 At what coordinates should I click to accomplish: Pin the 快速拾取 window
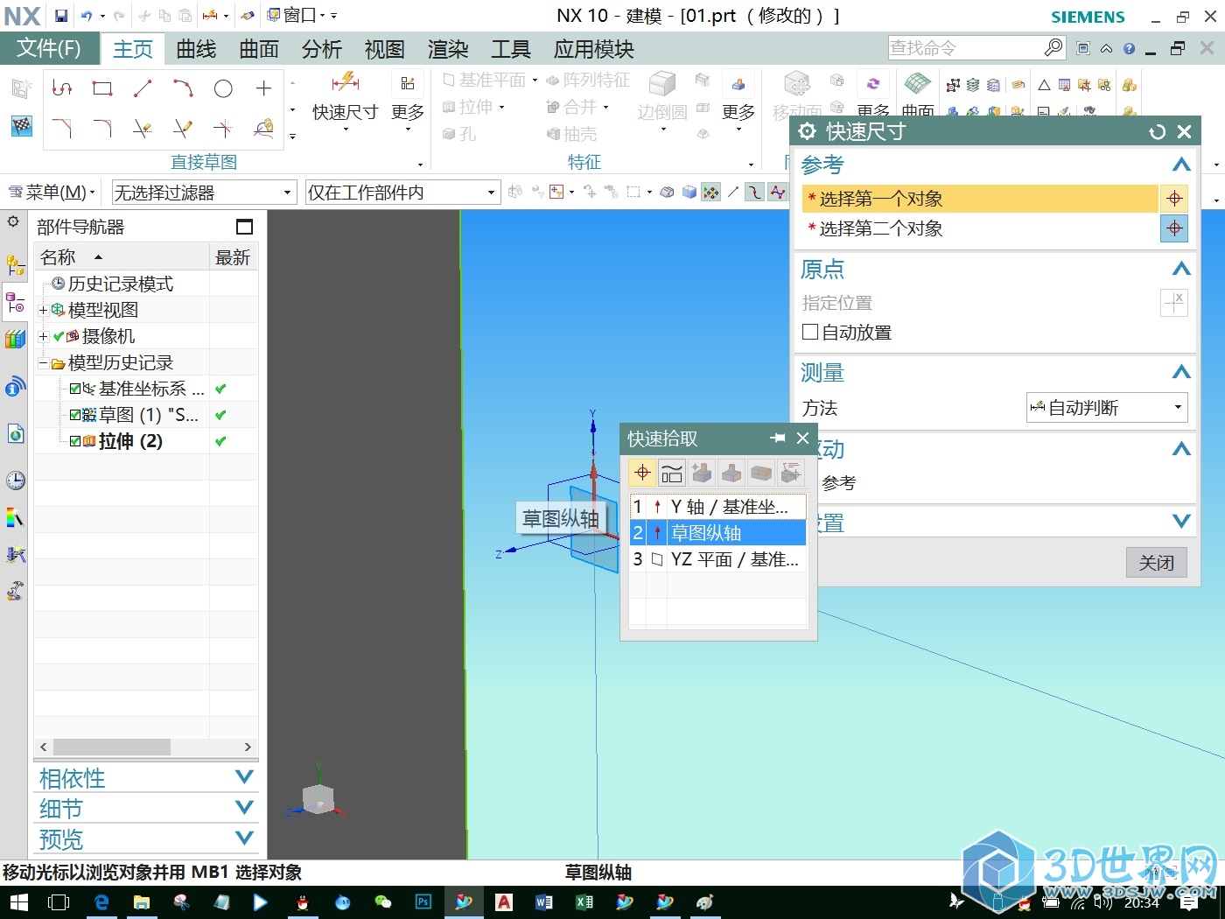click(x=777, y=438)
